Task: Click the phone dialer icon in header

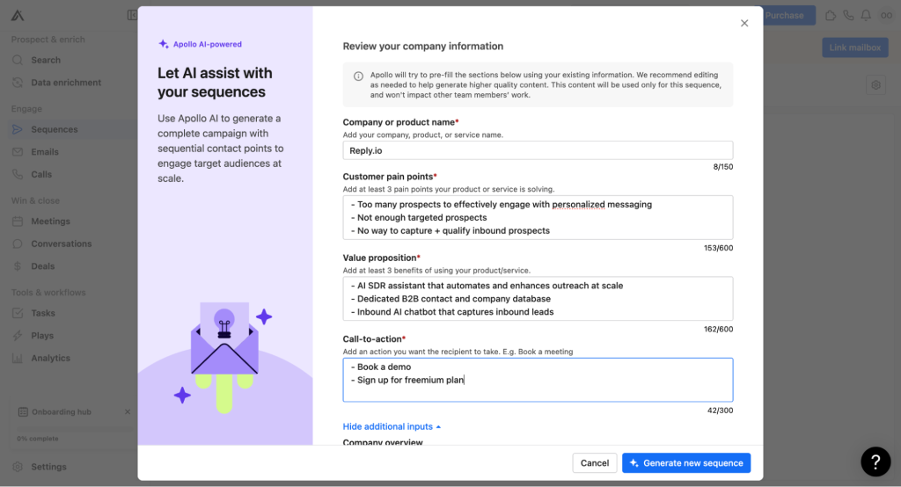Action: coord(848,16)
